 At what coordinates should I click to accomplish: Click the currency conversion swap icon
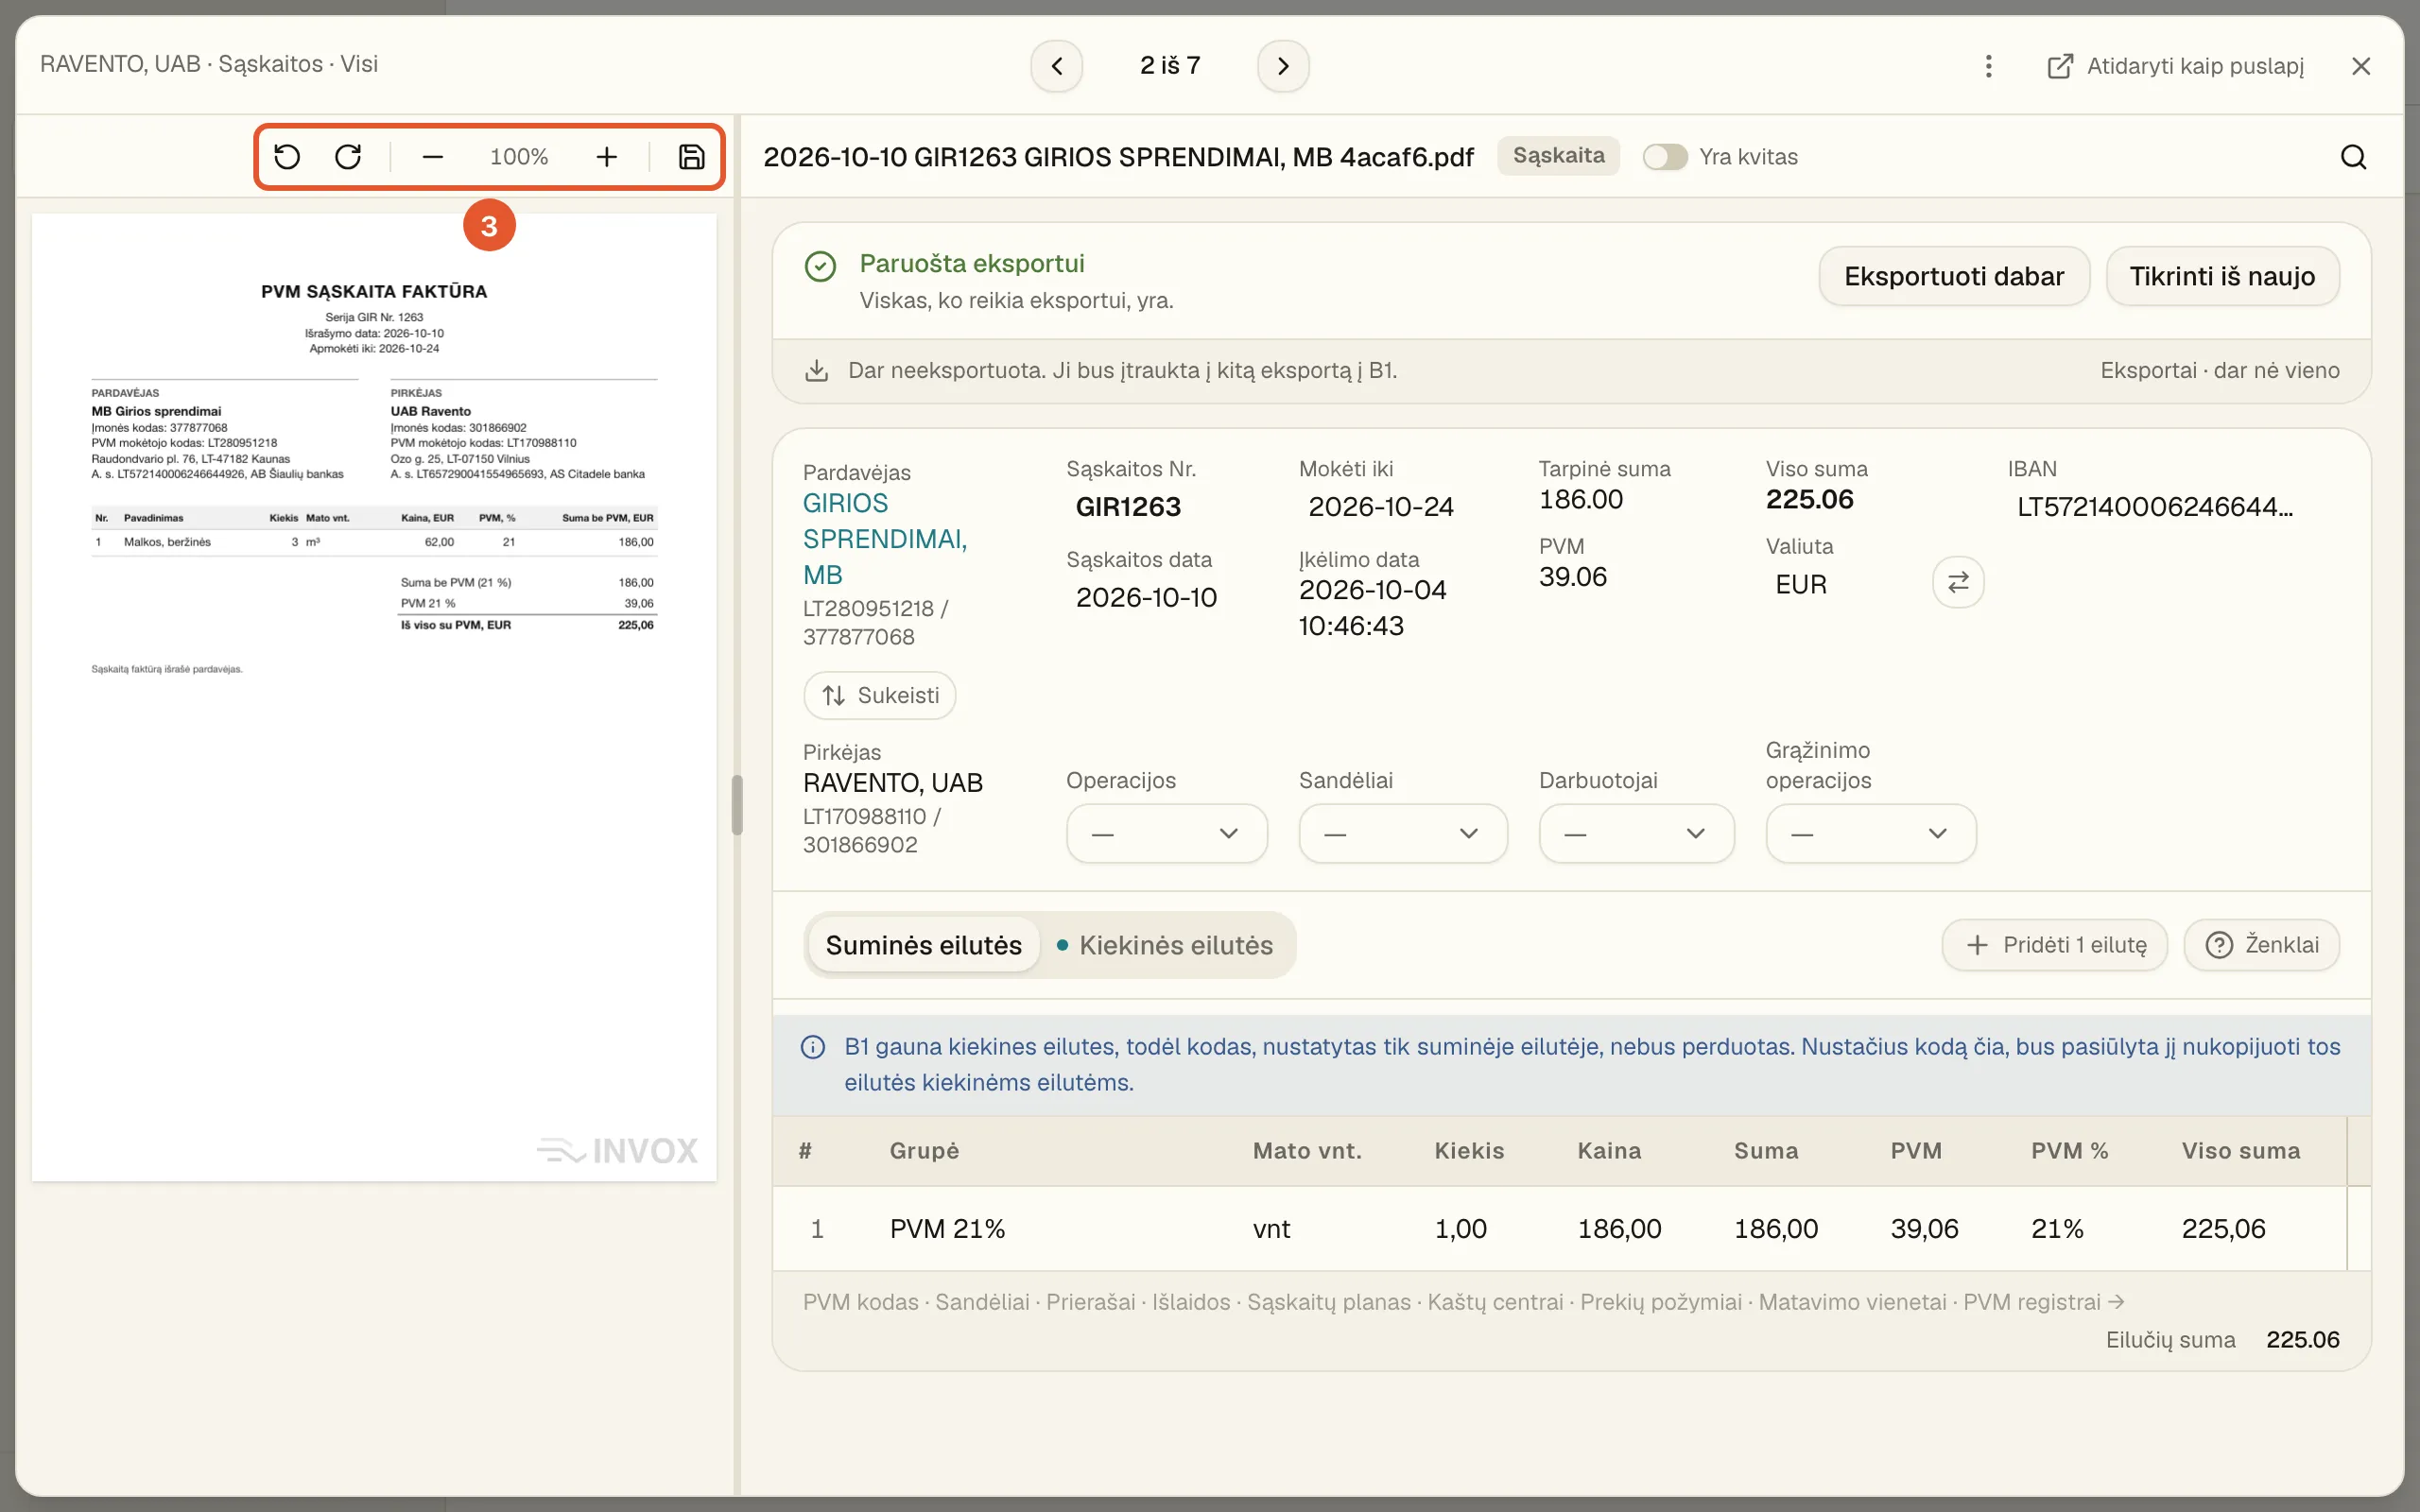[x=1958, y=582]
